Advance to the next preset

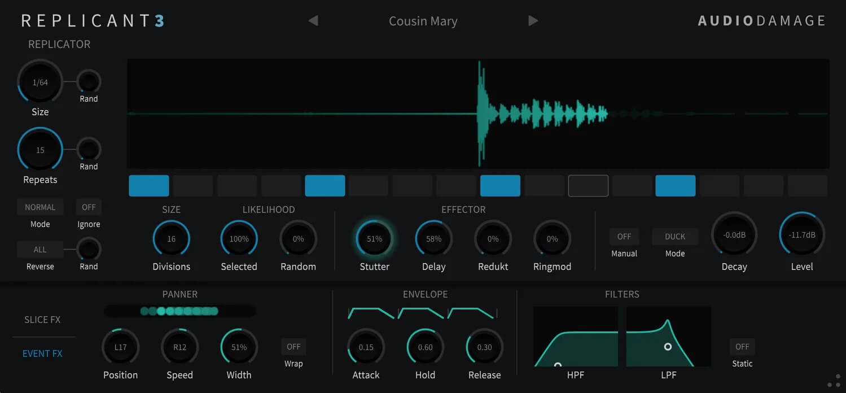tap(533, 20)
